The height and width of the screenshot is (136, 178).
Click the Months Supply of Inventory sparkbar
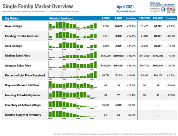click(x=73, y=115)
